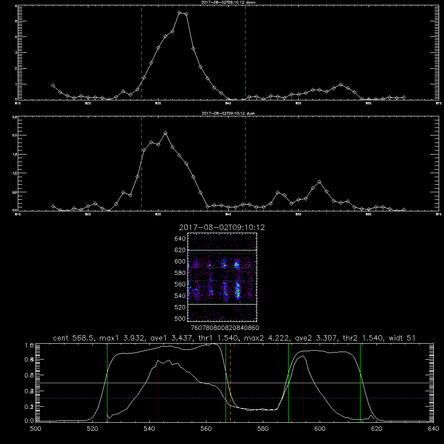Click the secondary dawn peak marker near 856
Screen dimensions: 444x444
pos(341,84)
